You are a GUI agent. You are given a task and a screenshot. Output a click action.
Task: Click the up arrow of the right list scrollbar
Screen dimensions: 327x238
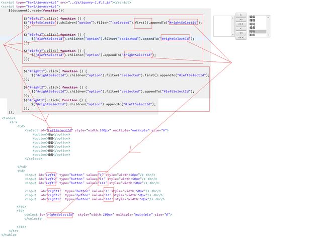point(268,18)
